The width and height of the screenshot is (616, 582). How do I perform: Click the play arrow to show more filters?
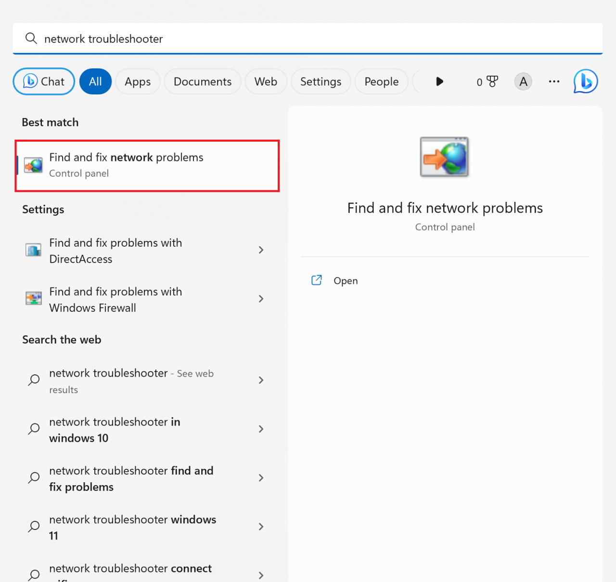tap(439, 81)
